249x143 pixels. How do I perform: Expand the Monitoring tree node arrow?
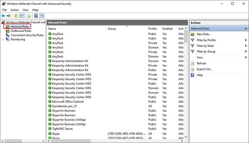pyautogui.click(x=3, y=40)
